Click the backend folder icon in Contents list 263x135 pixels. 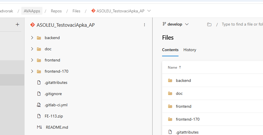[170, 80]
